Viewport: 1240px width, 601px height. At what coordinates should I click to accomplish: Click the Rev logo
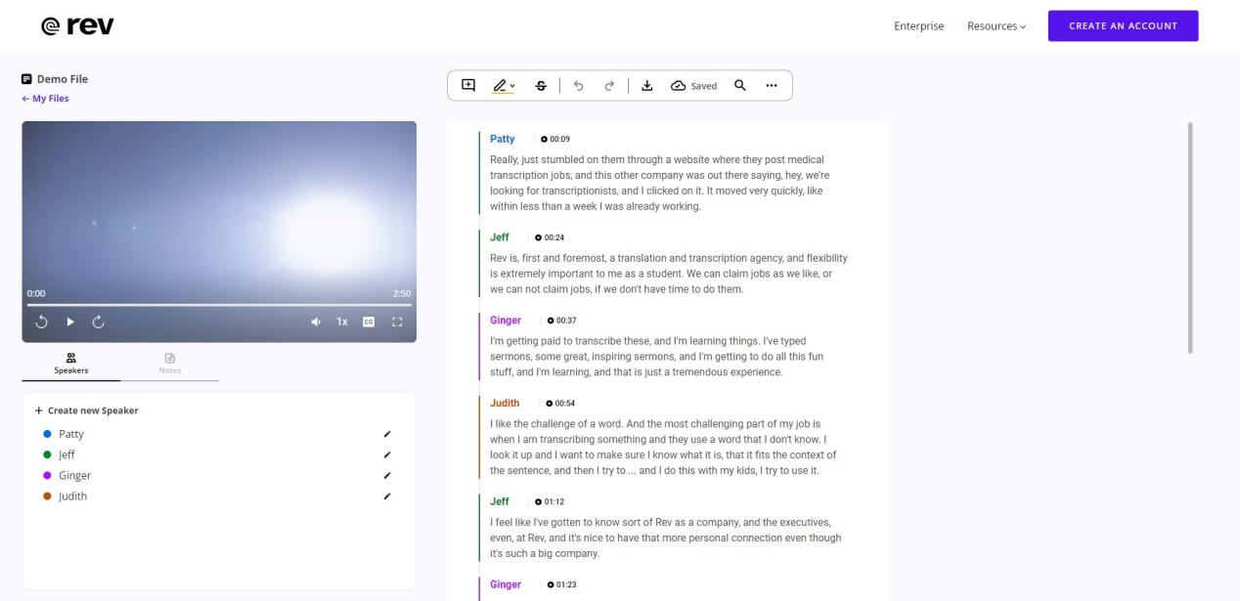point(77,25)
